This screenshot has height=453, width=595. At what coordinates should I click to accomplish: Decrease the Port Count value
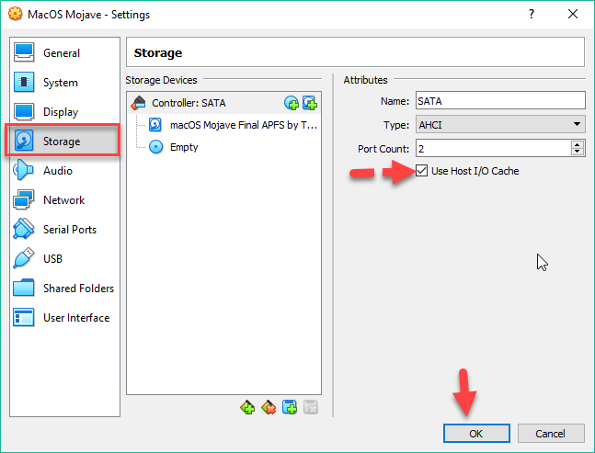coord(578,152)
